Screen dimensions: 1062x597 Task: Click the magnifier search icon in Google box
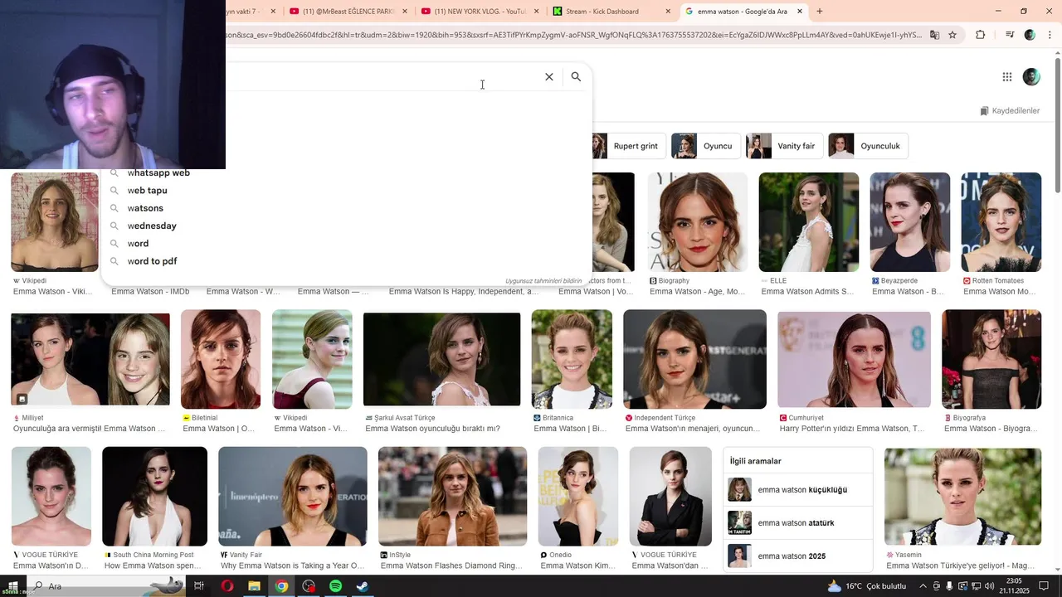(x=576, y=76)
